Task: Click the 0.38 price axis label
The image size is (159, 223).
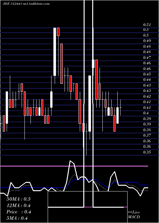Action: coord(147,130)
